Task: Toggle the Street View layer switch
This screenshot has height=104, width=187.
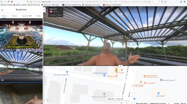Action: click(x=134, y=99)
